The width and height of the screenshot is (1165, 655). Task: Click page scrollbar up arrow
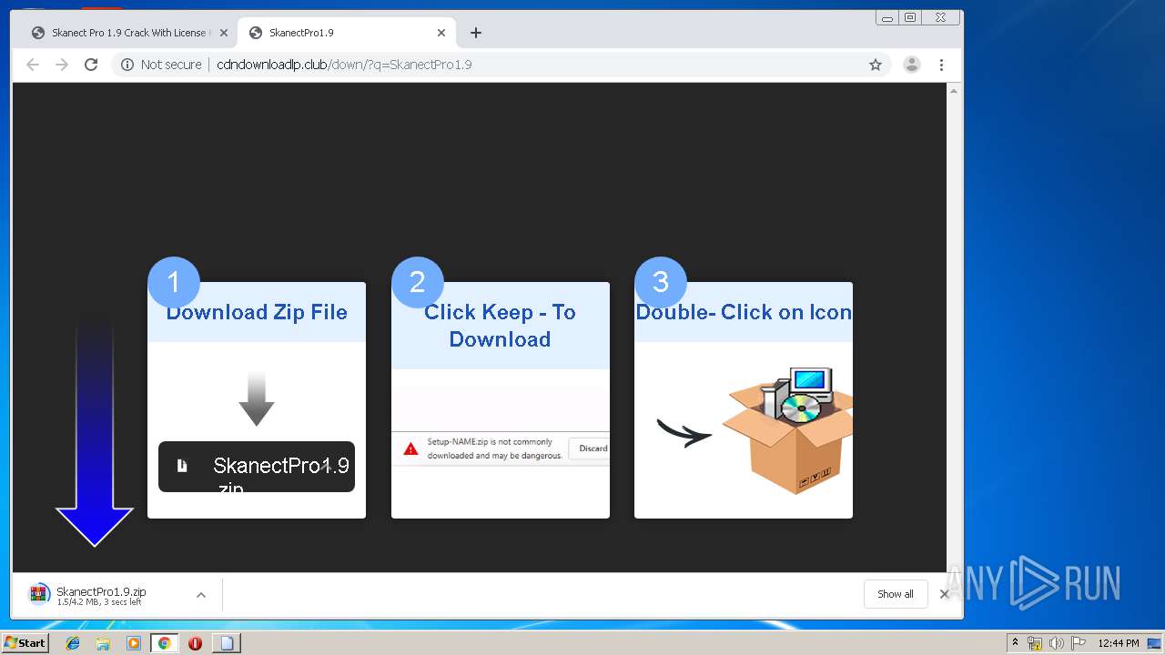pyautogui.click(x=954, y=91)
